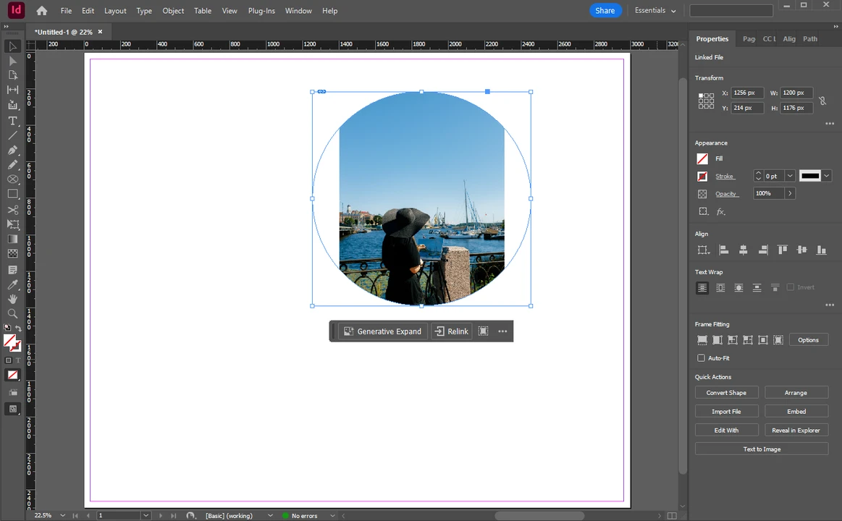This screenshot has height=521, width=842.
Task: Select Wrap around object shape option
Action: [739, 288]
